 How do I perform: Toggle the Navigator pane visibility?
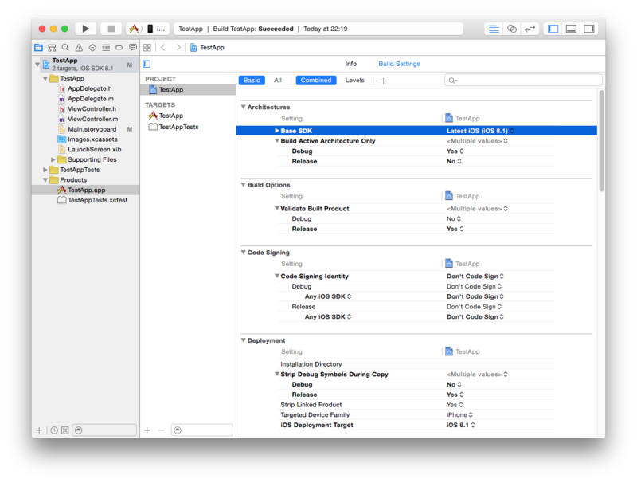(x=553, y=29)
